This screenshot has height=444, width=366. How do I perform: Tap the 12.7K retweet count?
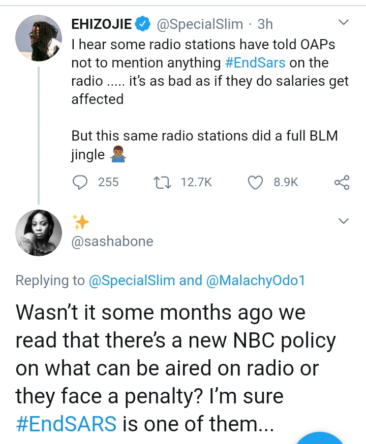(x=196, y=182)
